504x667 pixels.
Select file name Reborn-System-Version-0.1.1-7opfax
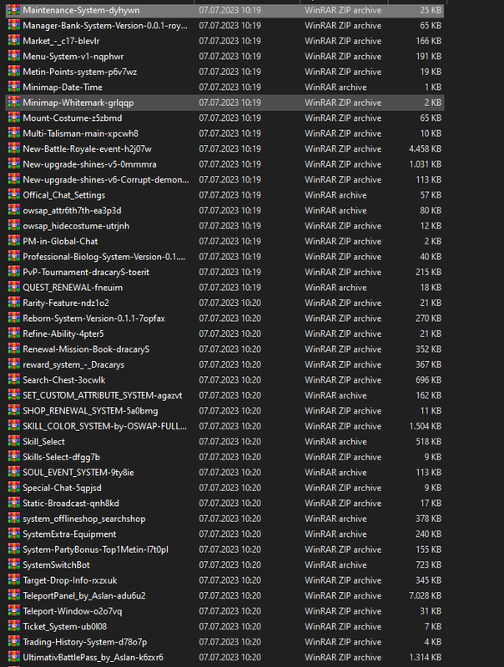[93, 318]
